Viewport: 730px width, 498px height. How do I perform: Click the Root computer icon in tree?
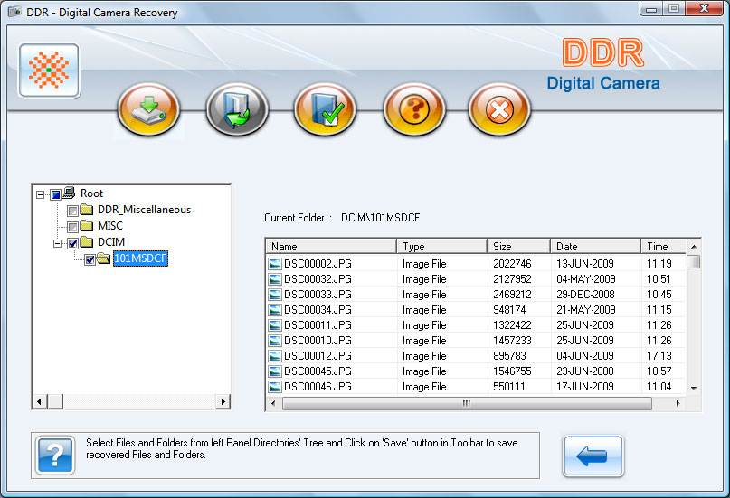click(x=70, y=193)
